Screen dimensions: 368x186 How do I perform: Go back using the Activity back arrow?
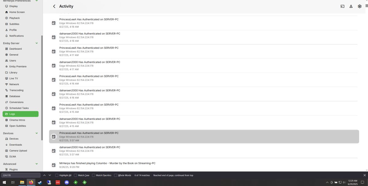(54, 6)
